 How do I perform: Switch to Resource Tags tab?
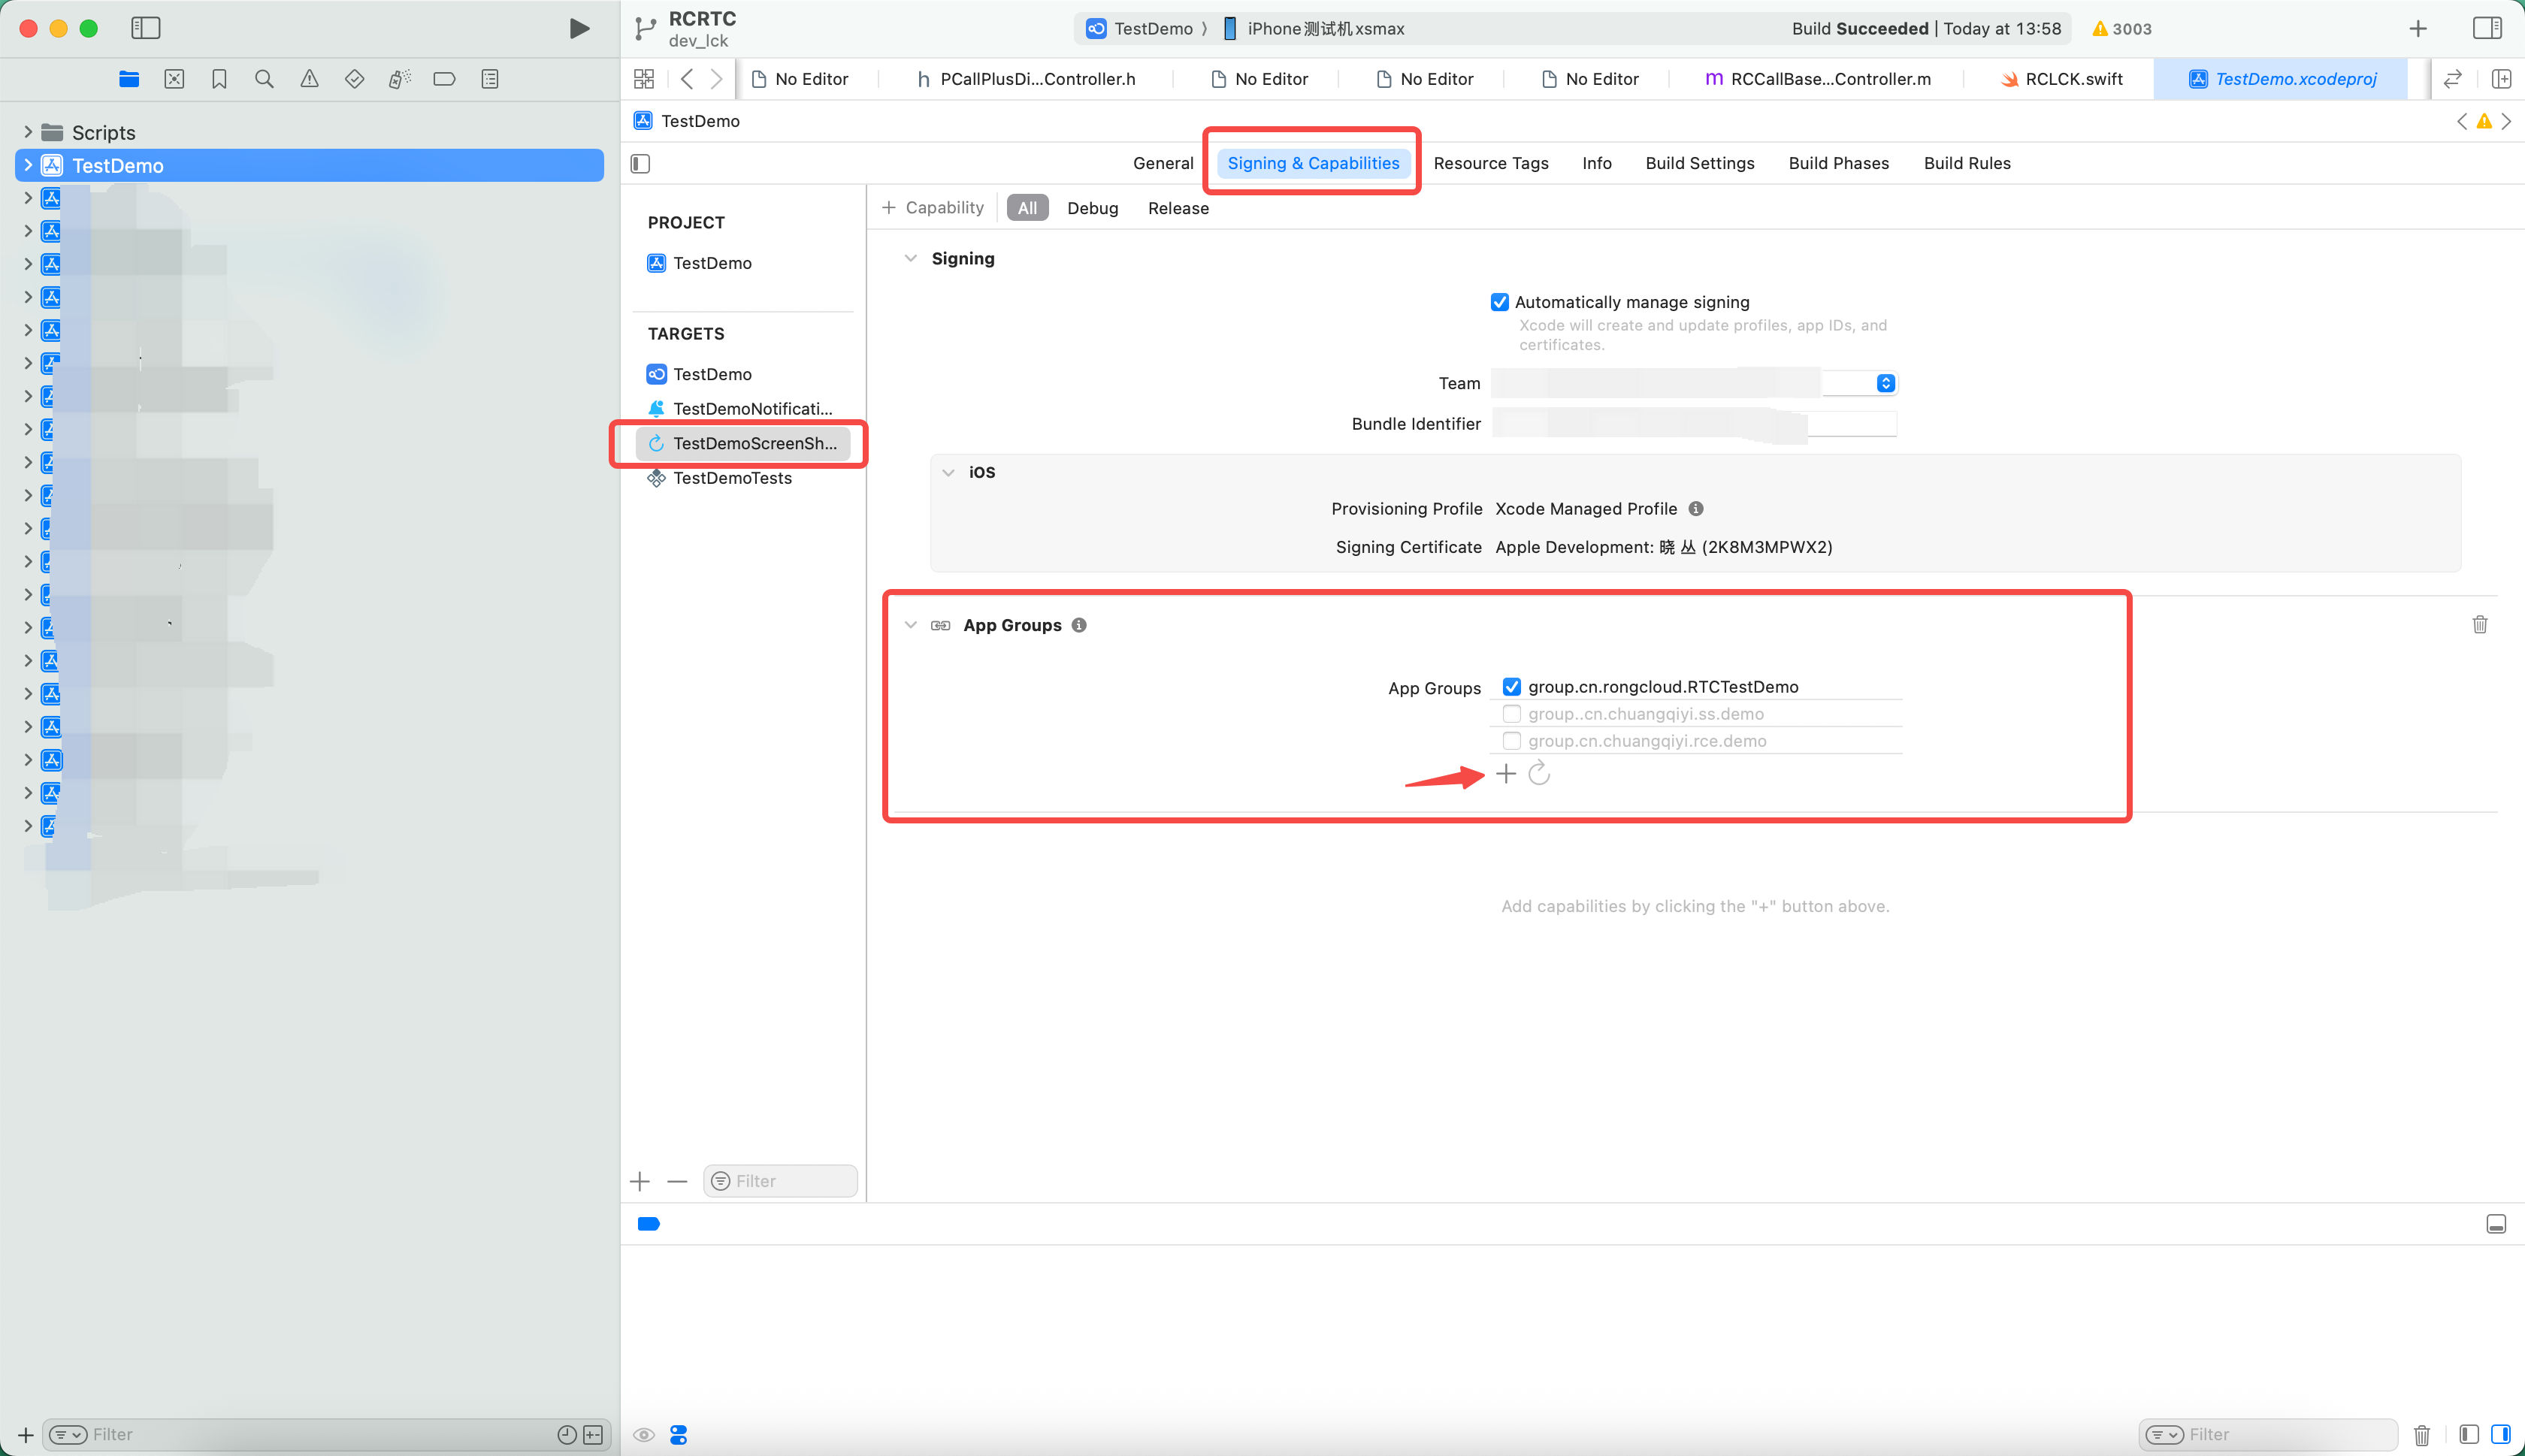click(x=1490, y=163)
